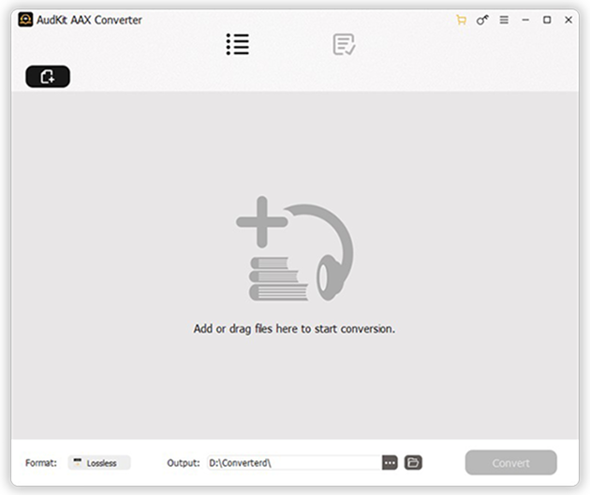590x496 pixels.
Task: Minimize the AudKit window
Action: click(525, 20)
